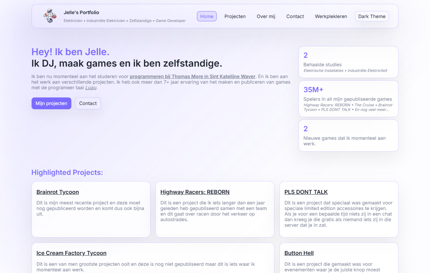The height and width of the screenshot is (273, 430).
Task: Open the PLS DONT TALK project
Action: point(306,192)
